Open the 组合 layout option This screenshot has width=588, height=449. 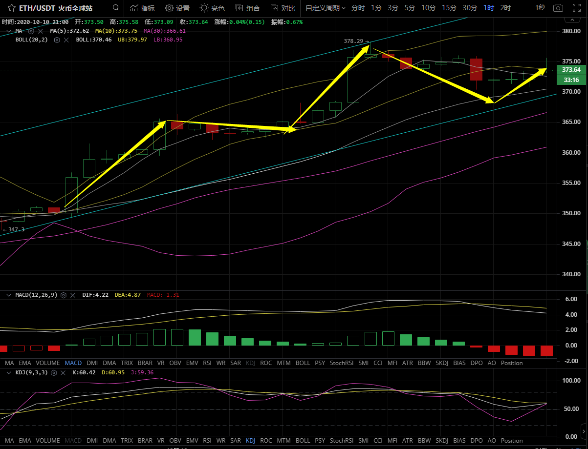tap(247, 8)
